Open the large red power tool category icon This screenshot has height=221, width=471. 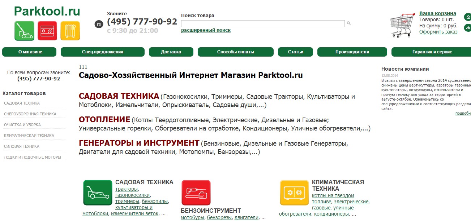tap(196, 193)
